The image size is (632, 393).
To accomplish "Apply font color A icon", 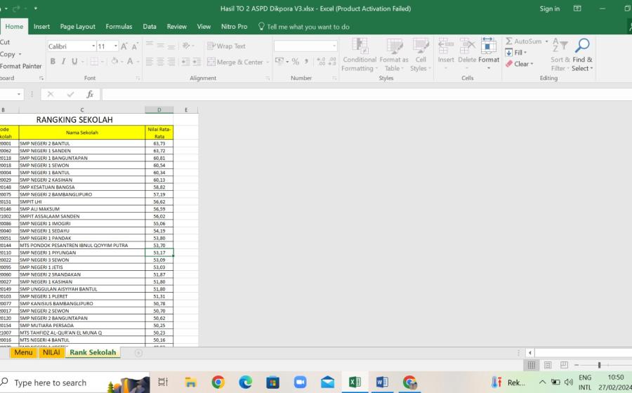I will coord(130,61).
